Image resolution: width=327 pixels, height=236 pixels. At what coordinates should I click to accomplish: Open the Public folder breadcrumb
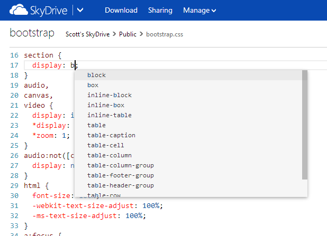pyautogui.click(x=128, y=34)
